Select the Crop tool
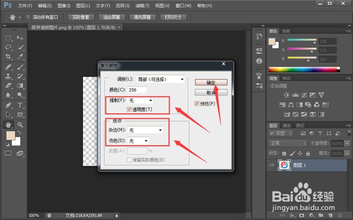Image resolution: width=353 pixels, height=220 pixels. tap(8, 56)
